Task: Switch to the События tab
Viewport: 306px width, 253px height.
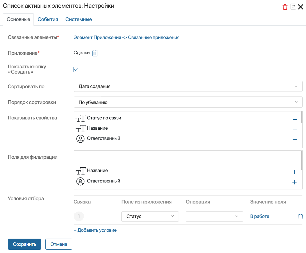Action: click(48, 19)
